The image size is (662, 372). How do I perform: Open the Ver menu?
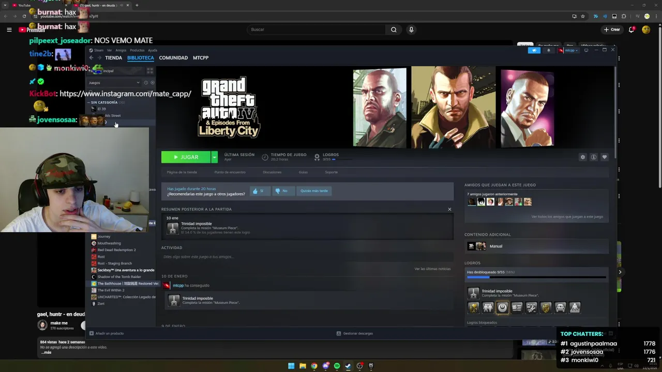(x=109, y=50)
